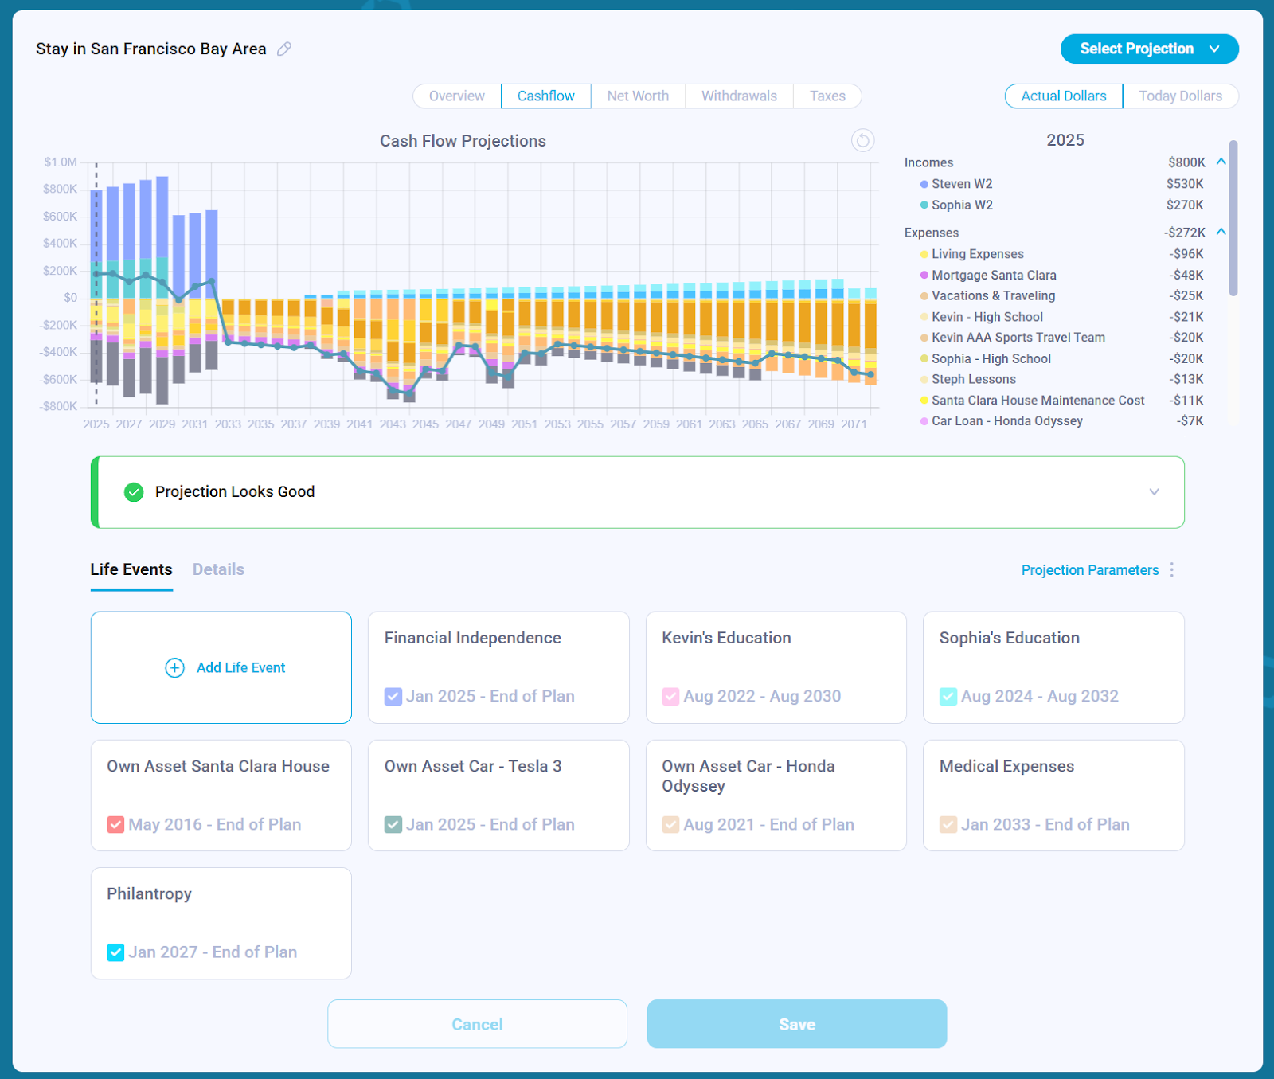The image size is (1274, 1079).
Task: Select the Cashflow tab
Action: coord(546,96)
